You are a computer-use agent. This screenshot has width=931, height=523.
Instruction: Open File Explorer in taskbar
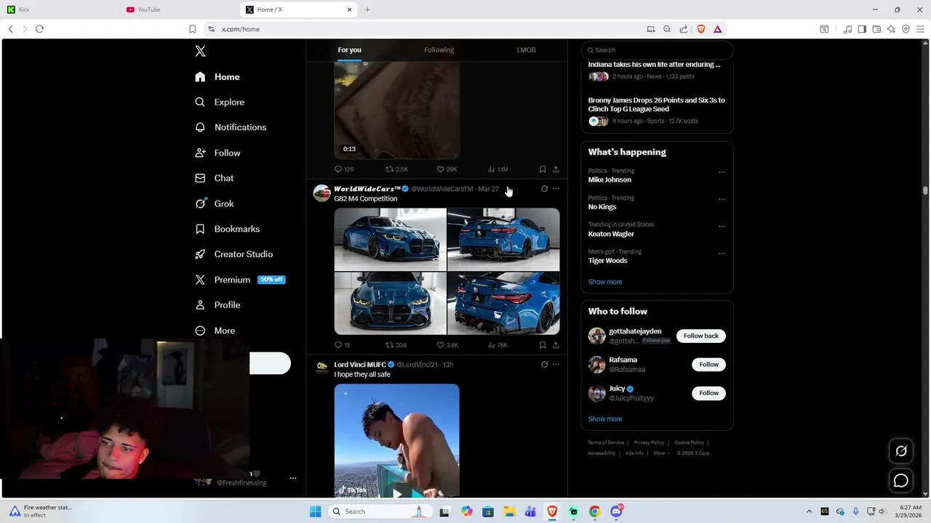(x=509, y=511)
